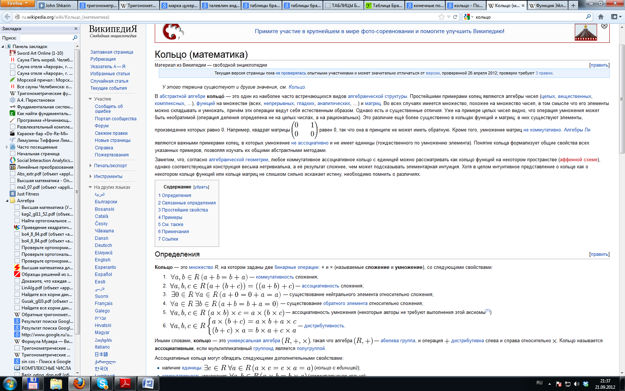Open the Заглавная страница link
This screenshot has height=391, width=625.
tap(112, 52)
